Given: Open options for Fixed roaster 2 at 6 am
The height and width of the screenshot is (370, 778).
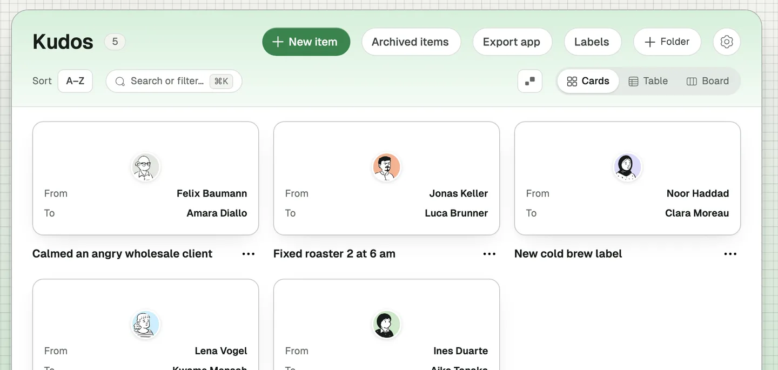Looking at the screenshot, I should click(x=489, y=254).
